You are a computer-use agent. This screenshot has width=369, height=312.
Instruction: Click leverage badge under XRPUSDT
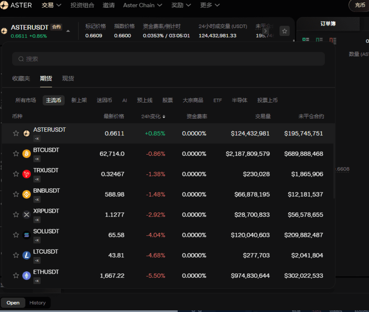point(37,220)
